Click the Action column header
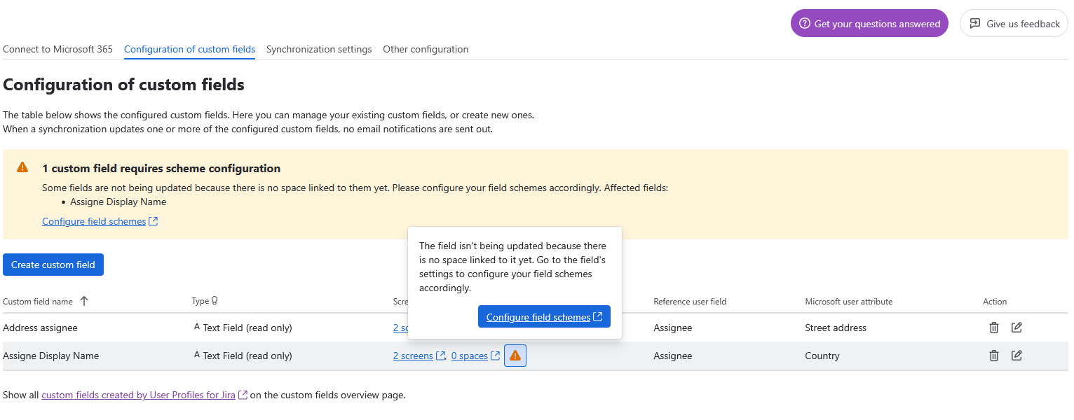This screenshot has width=1074, height=420. 995,302
